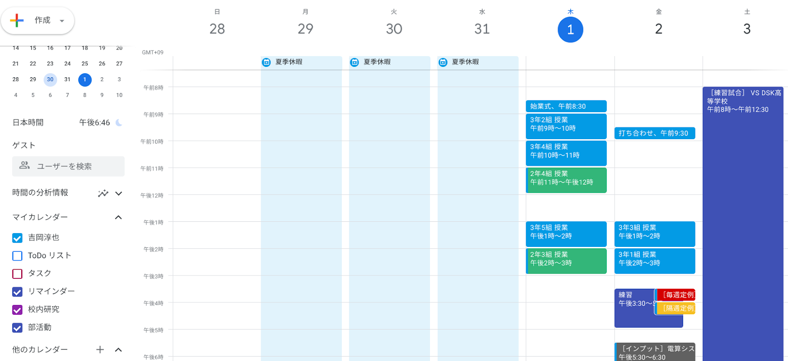Click the 午前8時 time label
The height and width of the screenshot is (361, 788).
[153, 88]
